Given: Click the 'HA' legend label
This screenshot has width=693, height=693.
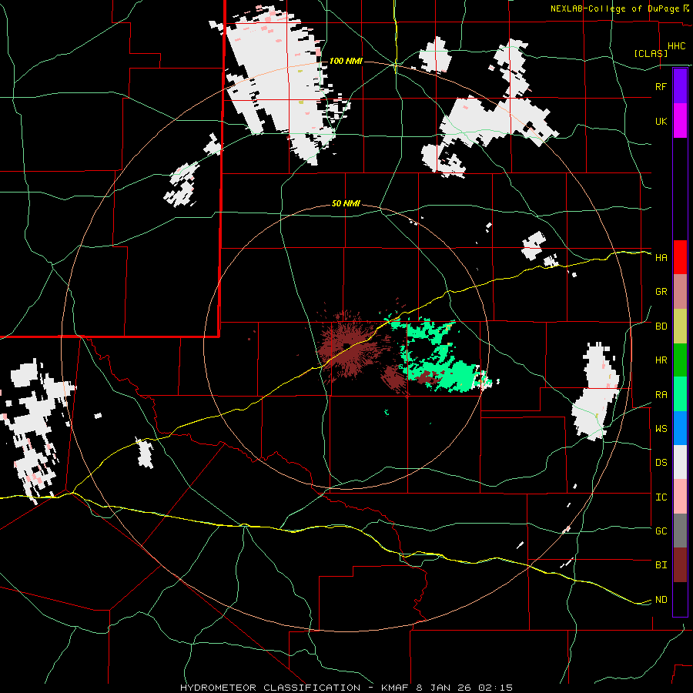Looking at the screenshot, I should 661,258.
